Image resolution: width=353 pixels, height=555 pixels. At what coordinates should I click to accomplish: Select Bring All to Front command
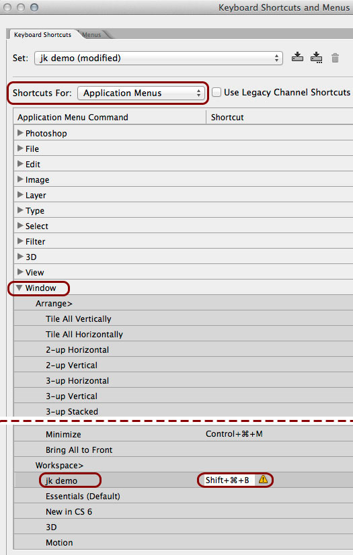click(183, 450)
